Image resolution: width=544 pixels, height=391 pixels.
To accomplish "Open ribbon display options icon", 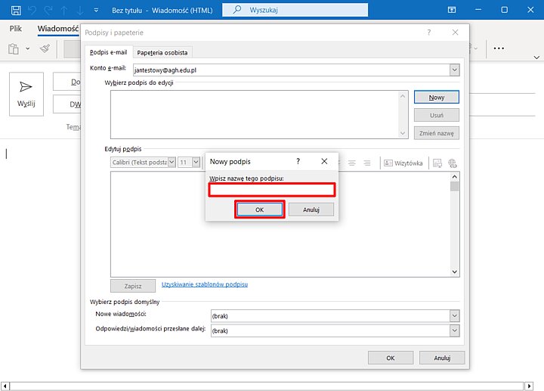I will point(452,10).
